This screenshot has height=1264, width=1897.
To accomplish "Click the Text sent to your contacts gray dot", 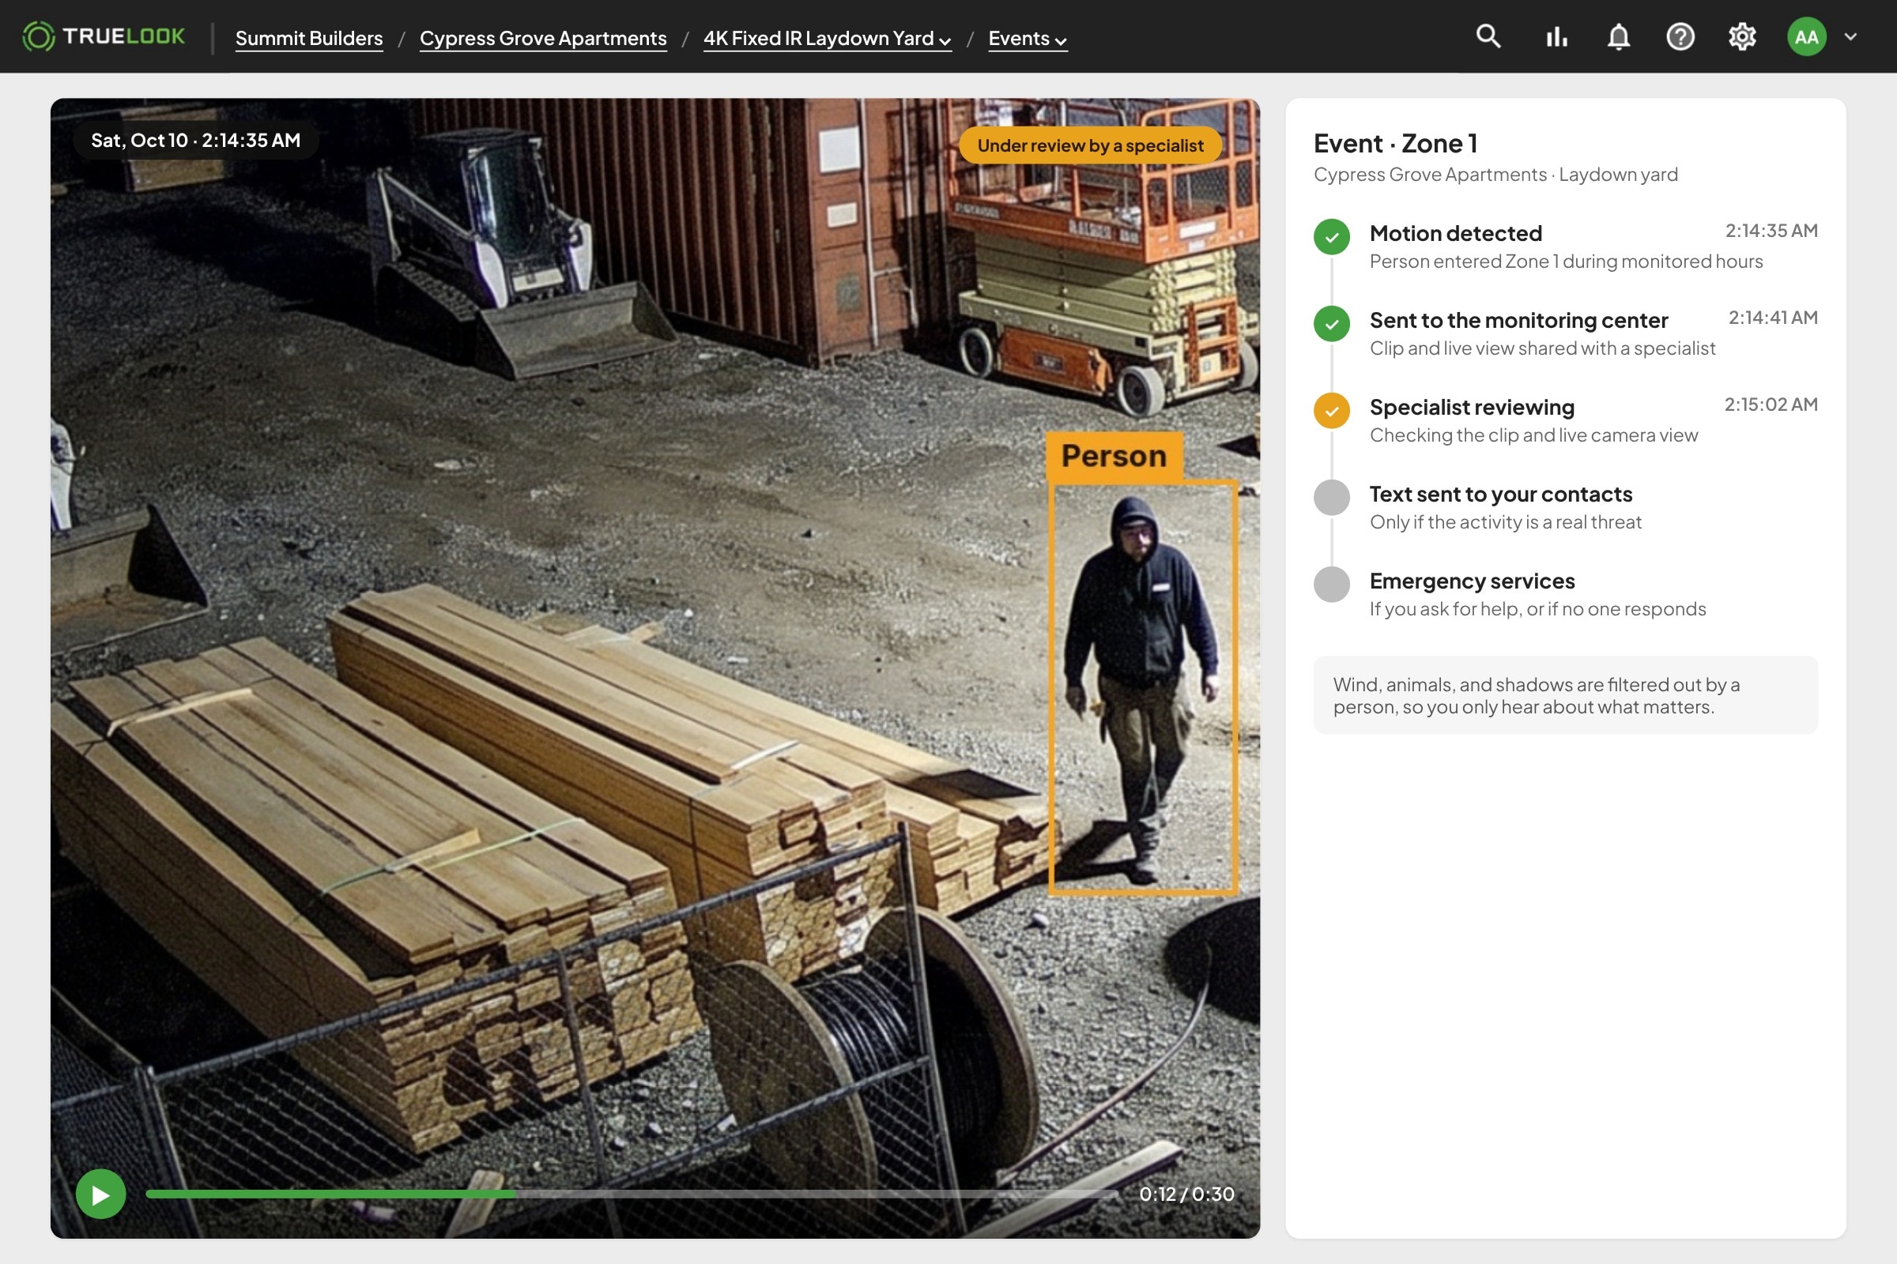I will pyautogui.click(x=1332, y=498).
